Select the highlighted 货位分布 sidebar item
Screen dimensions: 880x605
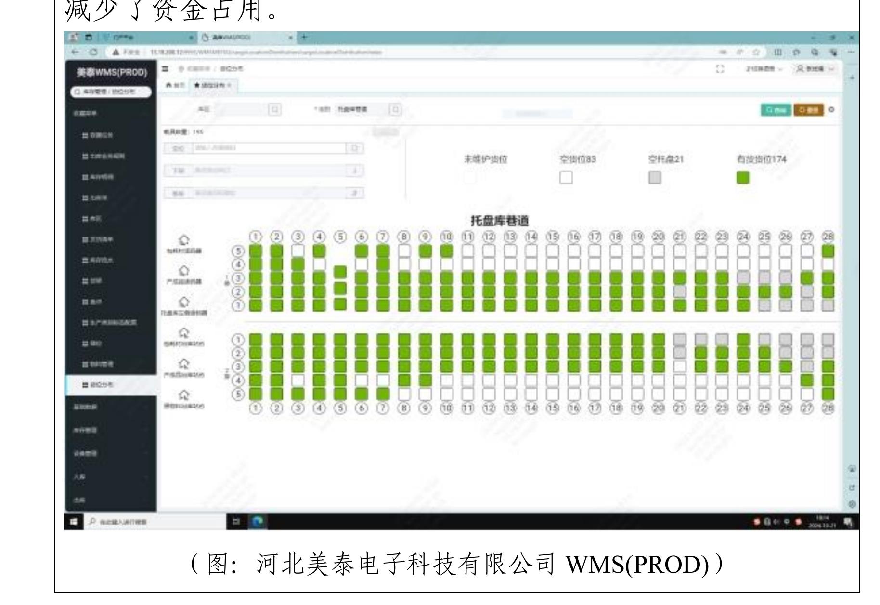tap(110, 385)
